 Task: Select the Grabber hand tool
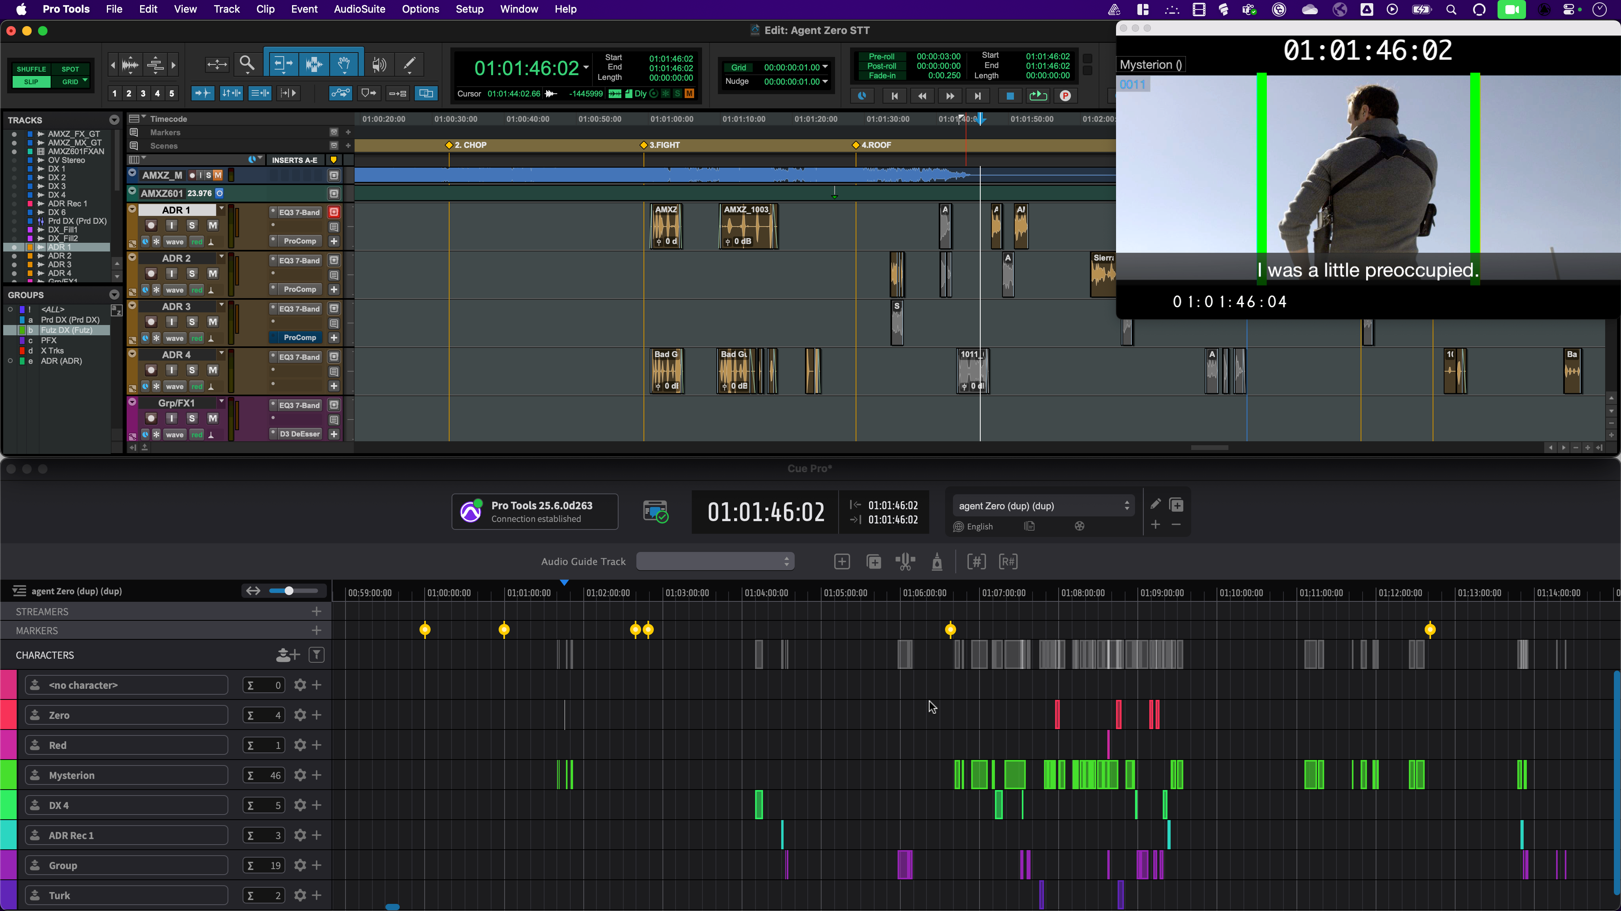pos(344,64)
